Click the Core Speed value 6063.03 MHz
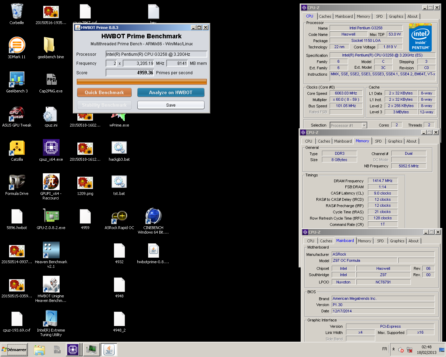This screenshot has width=446, height=357. click(346, 93)
